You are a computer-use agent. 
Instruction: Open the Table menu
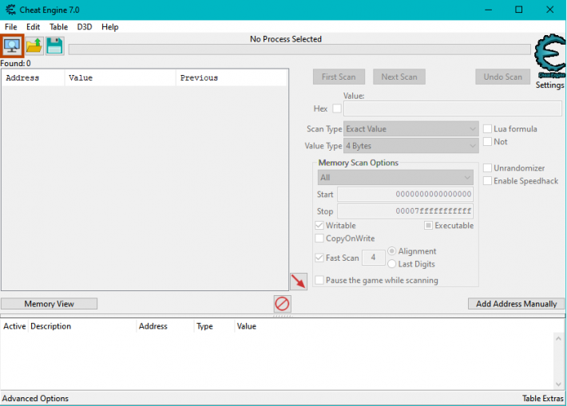(58, 27)
